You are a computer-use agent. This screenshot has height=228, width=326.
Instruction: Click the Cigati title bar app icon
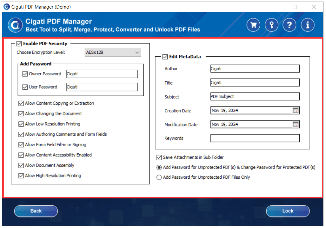tap(7, 7)
